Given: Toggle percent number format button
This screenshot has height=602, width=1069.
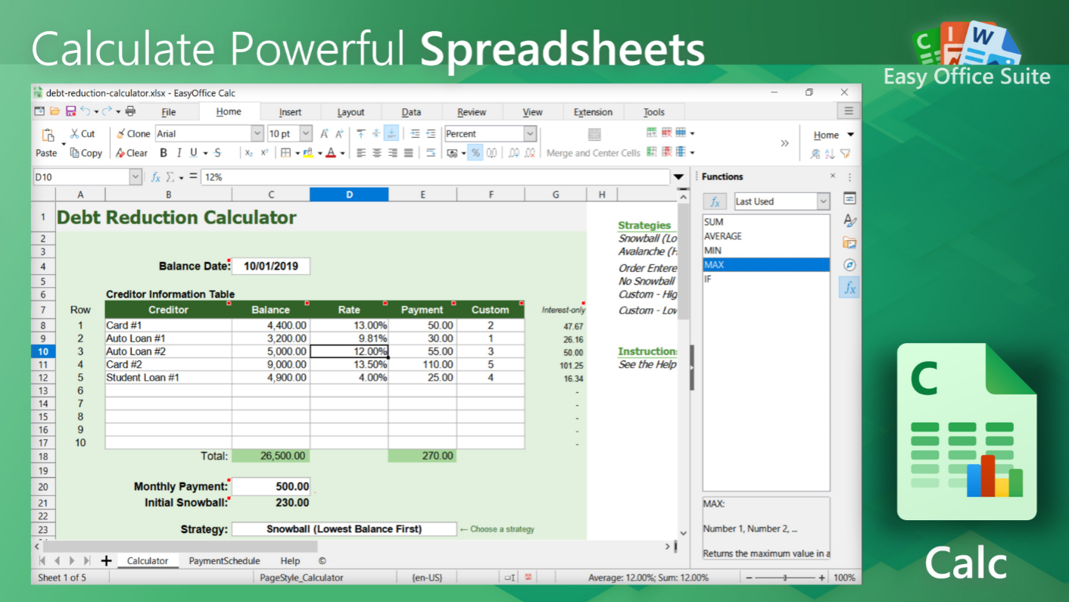Looking at the screenshot, I should click(475, 153).
